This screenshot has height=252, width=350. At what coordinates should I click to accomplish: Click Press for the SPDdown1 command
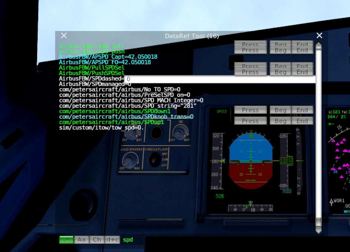[250, 110]
